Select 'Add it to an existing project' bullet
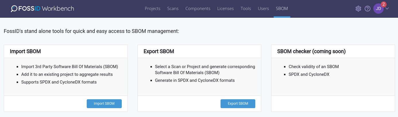The width and height of the screenshot is (398, 117). click(x=67, y=74)
